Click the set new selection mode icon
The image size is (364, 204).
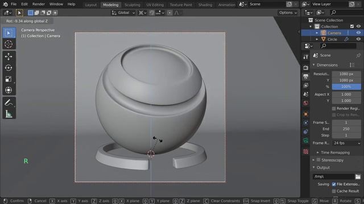coord(30,12)
